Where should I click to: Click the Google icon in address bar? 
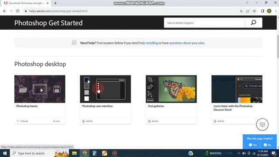[x=241, y=11]
